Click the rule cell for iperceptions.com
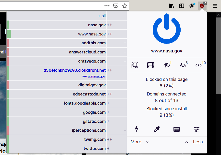The height and width of the screenshot is (155, 221). [x=117, y=130]
